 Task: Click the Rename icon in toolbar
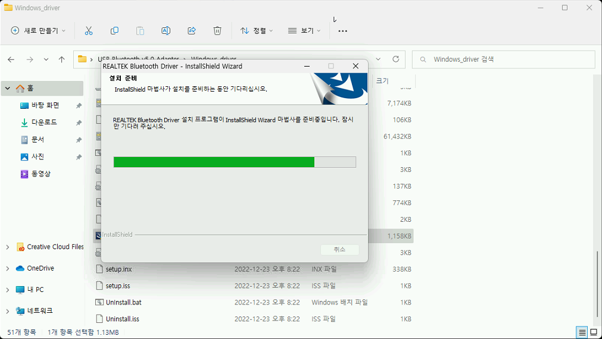tap(166, 31)
